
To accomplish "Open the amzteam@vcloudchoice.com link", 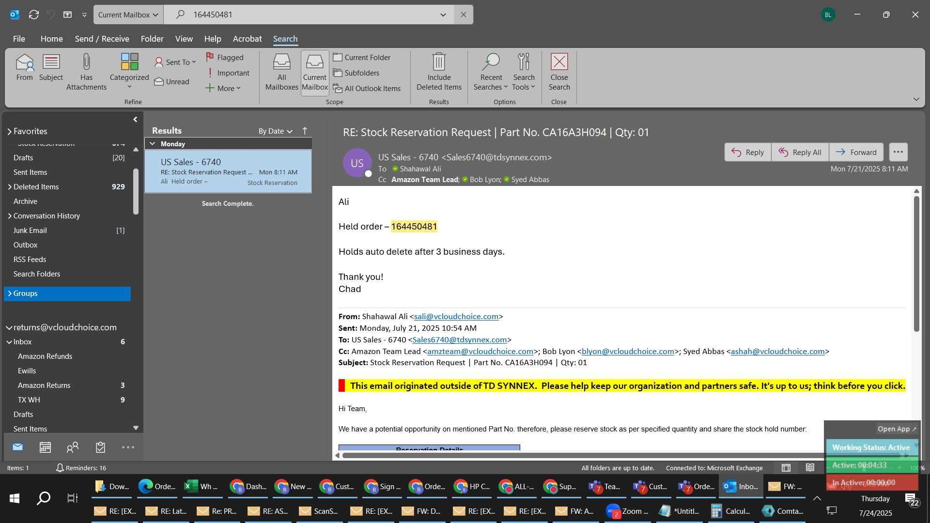I will (x=480, y=352).
